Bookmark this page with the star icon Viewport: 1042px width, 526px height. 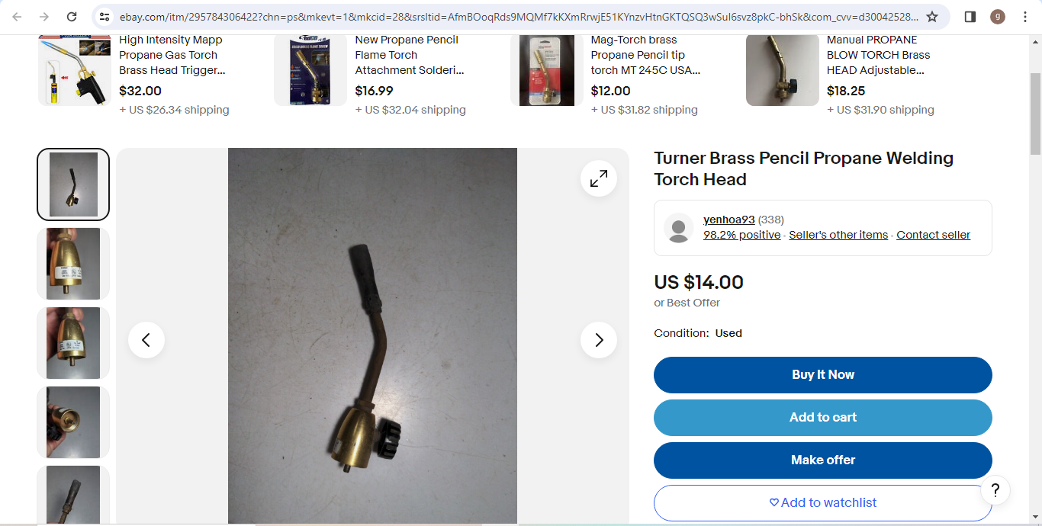[x=932, y=17]
